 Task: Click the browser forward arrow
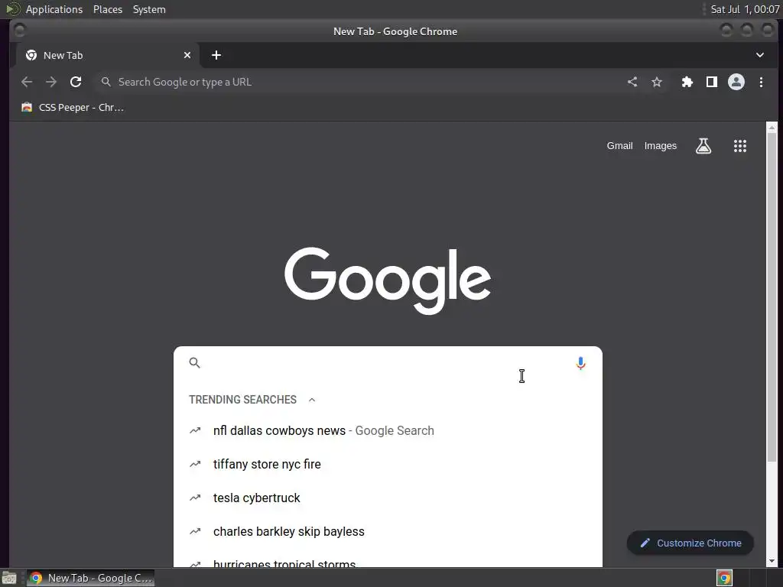pos(51,82)
